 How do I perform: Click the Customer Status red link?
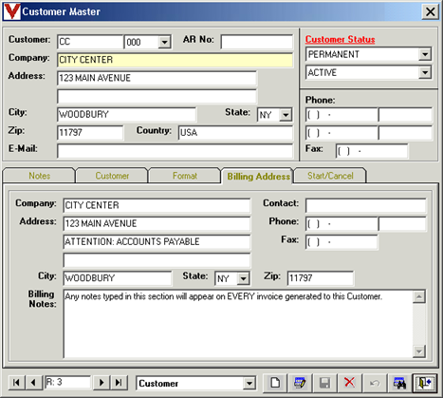click(x=341, y=40)
